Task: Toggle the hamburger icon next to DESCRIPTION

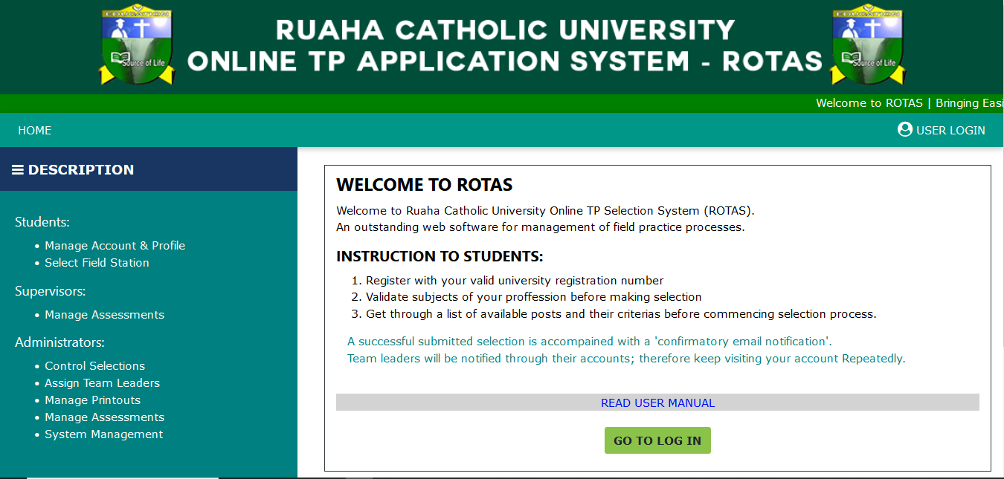Action: 18,170
